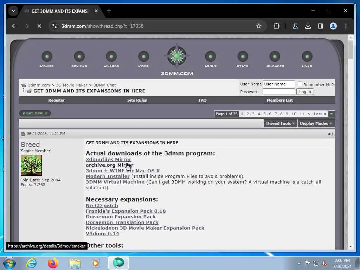
Task: Expand the Display Modes menu
Action: coord(316,123)
